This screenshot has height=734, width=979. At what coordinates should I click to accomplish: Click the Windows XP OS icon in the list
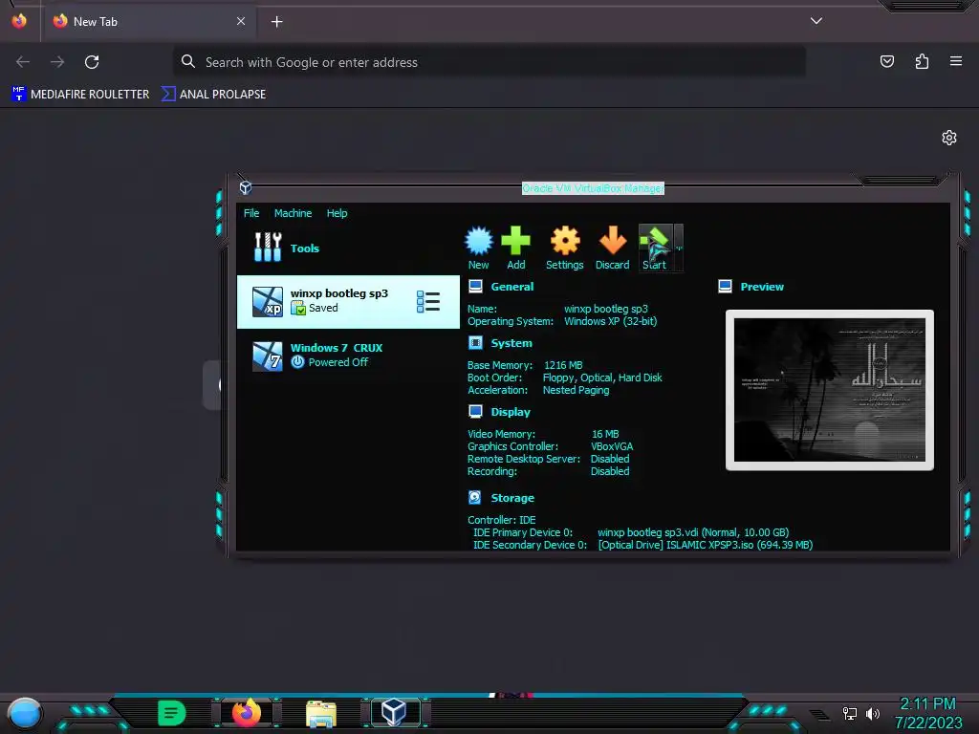pos(268,301)
